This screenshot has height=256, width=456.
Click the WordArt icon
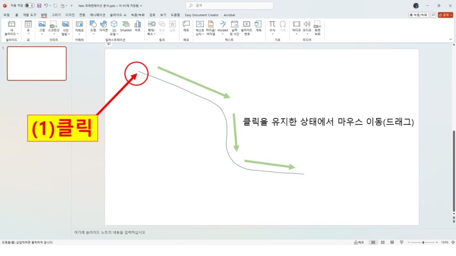(223, 24)
